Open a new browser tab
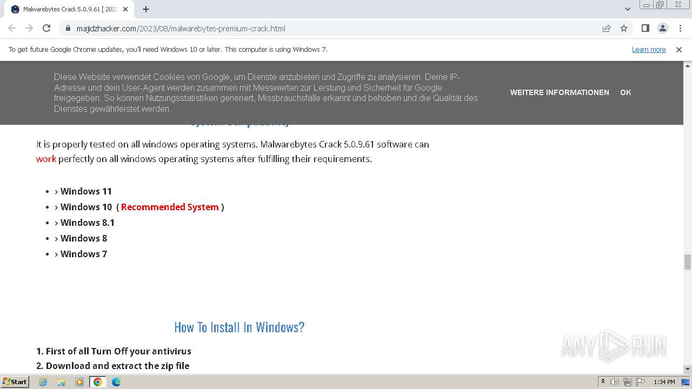The image size is (692, 389). point(146,9)
